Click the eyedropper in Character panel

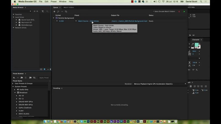coord(193,44)
